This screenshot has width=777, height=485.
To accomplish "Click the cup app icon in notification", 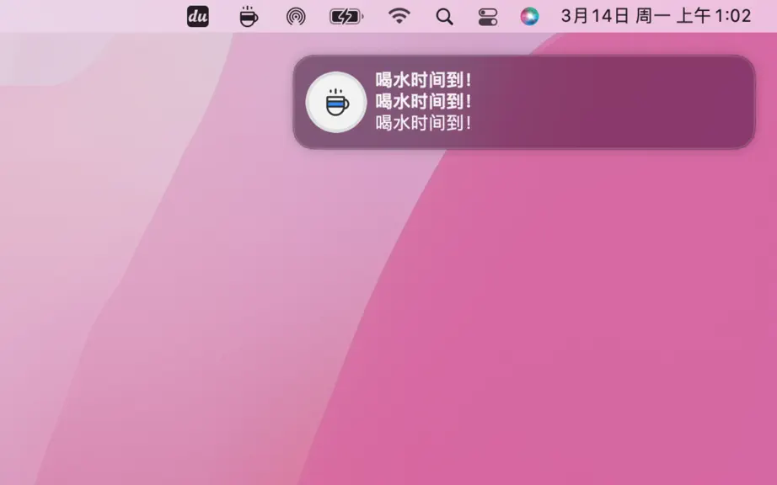I will tap(336, 103).
